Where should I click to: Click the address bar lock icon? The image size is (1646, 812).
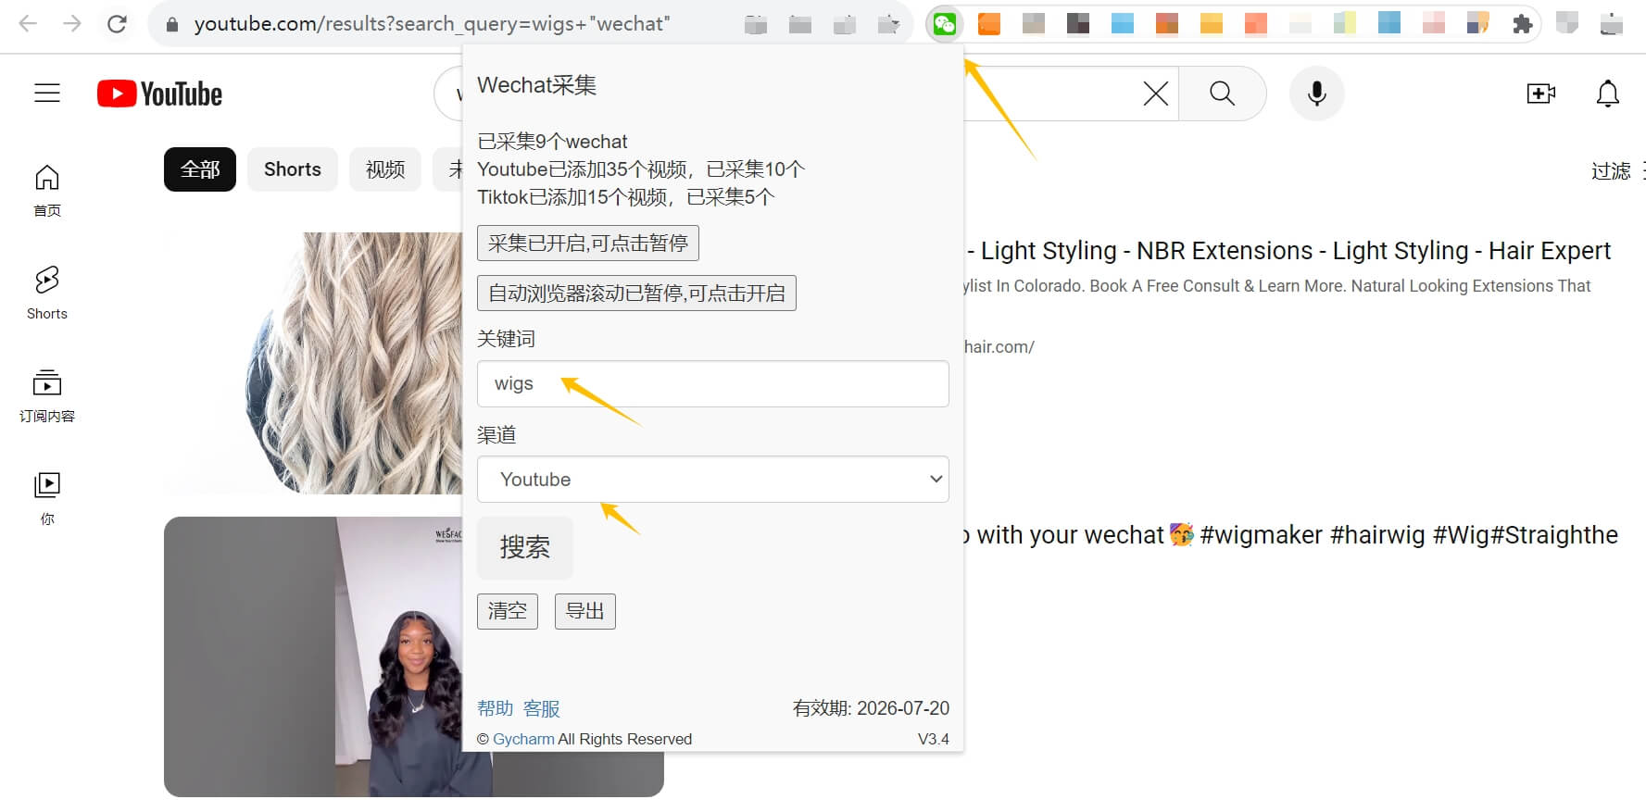pyautogui.click(x=171, y=24)
